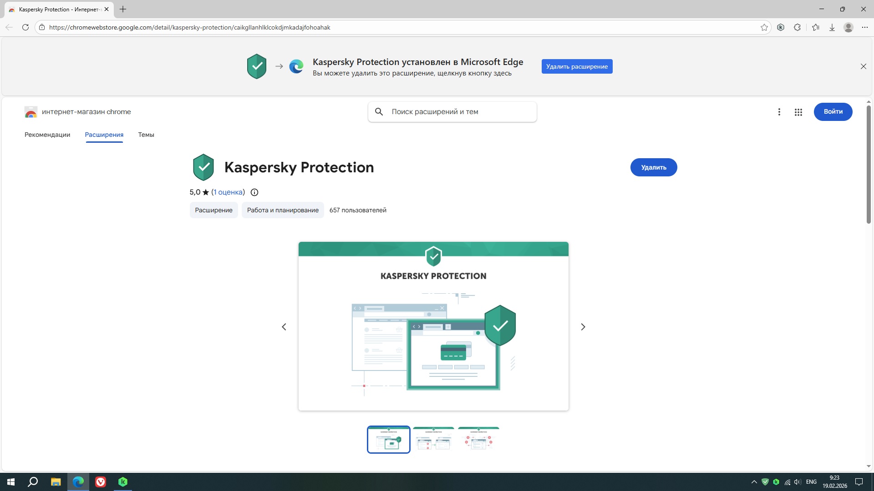Switch to the Темы tab
874x491 pixels.
click(146, 135)
